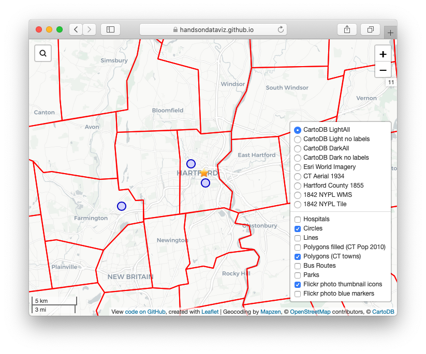
Task: Open the OpenStreetMap contributors link
Action: [x=310, y=312]
